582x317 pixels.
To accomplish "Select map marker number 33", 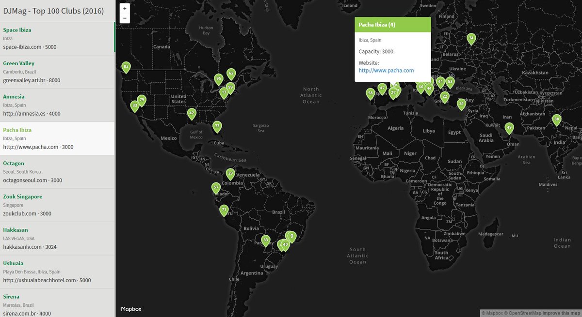I will click(x=135, y=106).
